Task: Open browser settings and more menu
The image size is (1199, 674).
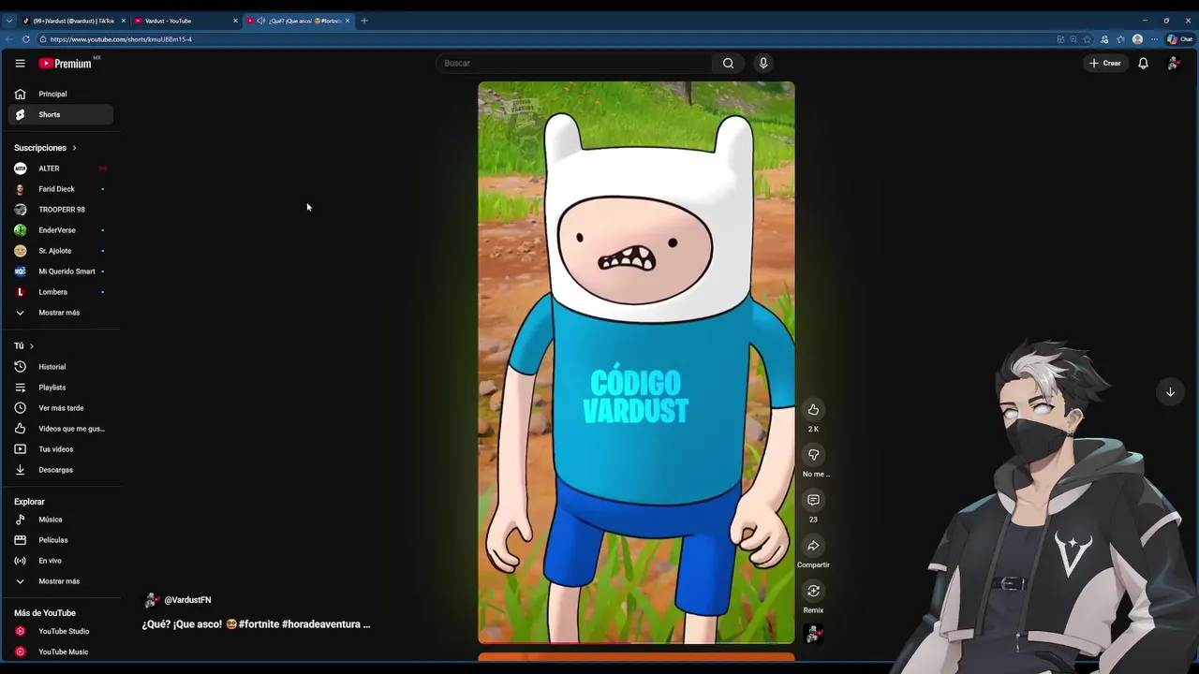Action: (1154, 39)
